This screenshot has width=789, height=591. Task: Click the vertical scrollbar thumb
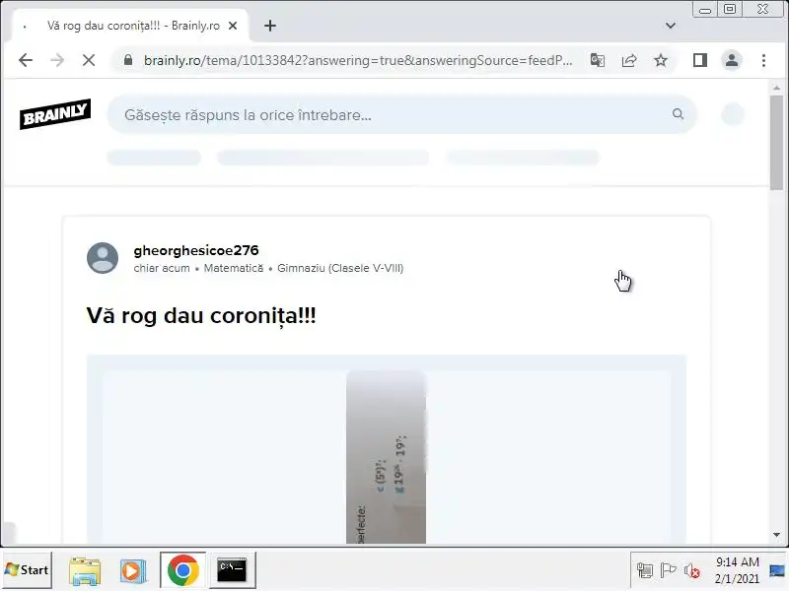[x=776, y=142]
